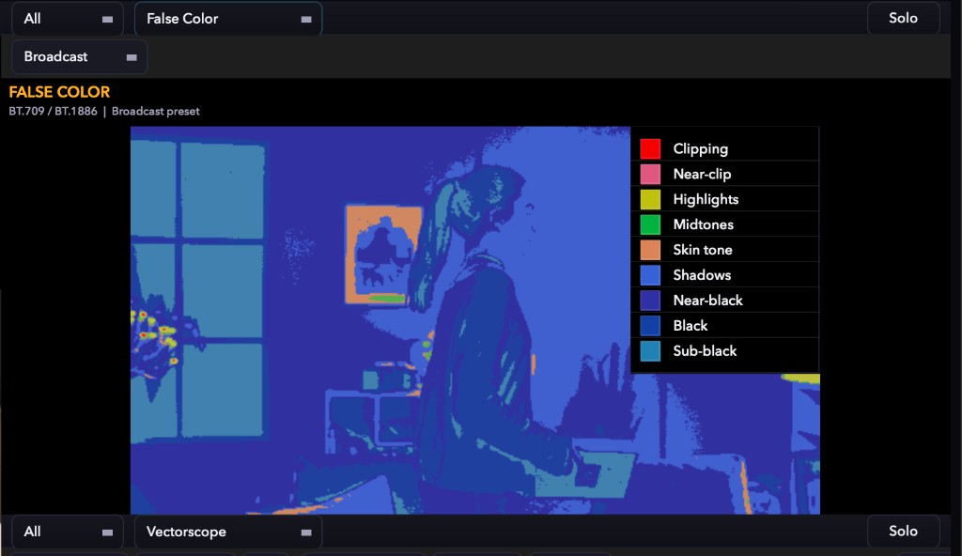Expand the top All channel dropdown
Viewport: 962px width, 556px height.
[x=68, y=19]
